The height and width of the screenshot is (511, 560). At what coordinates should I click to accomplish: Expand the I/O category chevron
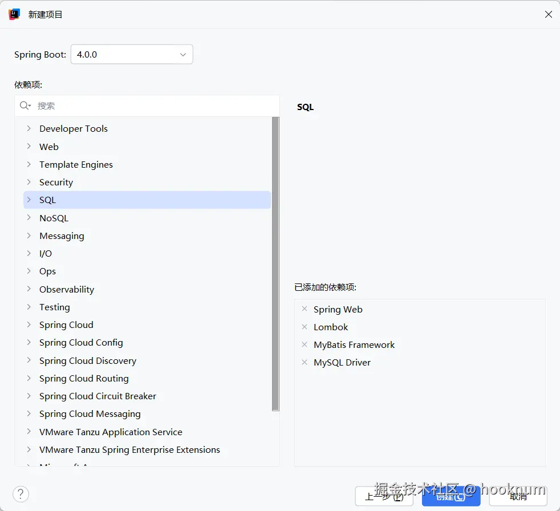[29, 253]
